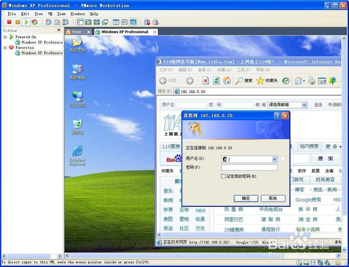Viewport: 349px width, 267px height.
Task: Click the password field in login dialog
Action: click(249, 167)
